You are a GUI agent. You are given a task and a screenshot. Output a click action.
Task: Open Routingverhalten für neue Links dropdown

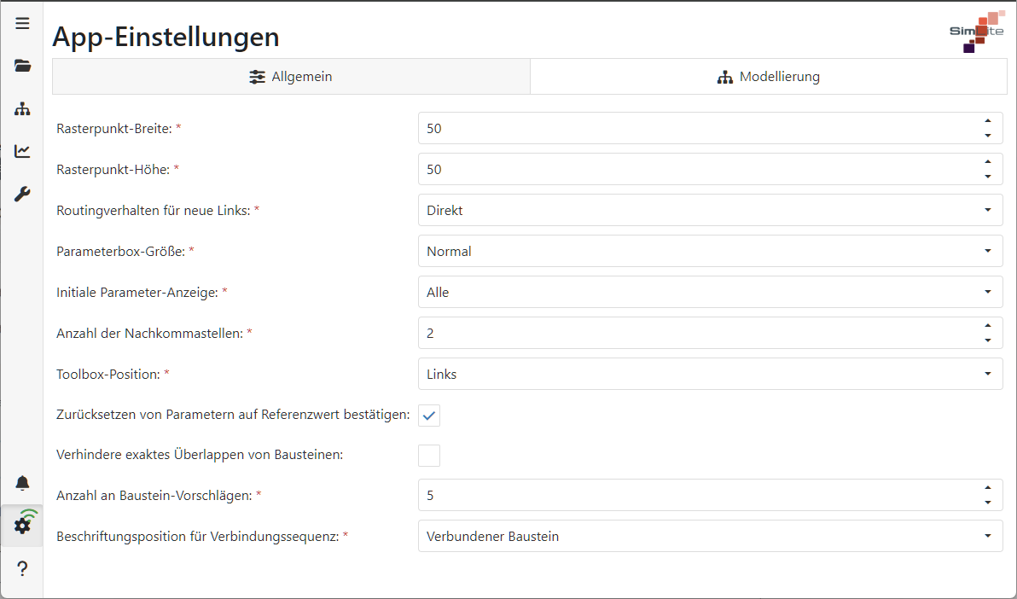pyautogui.click(x=710, y=210)
